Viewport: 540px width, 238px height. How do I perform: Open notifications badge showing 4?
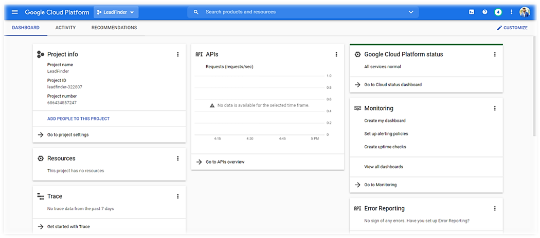click(498, 12)
